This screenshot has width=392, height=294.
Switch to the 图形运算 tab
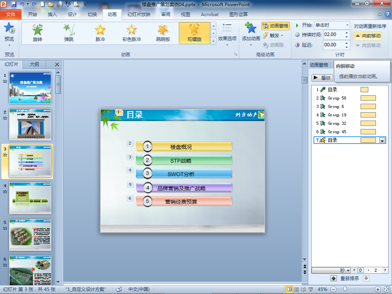[x=238, y=15]
